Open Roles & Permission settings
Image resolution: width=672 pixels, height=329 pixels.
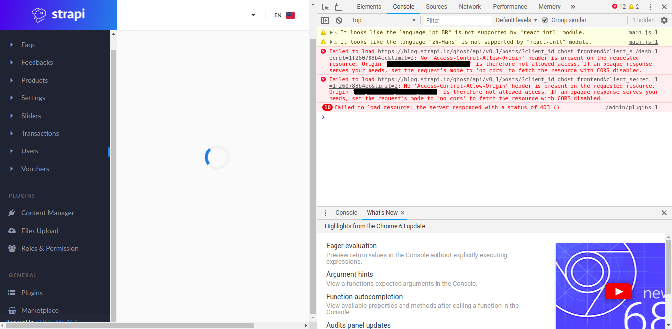tap(50, 248)
